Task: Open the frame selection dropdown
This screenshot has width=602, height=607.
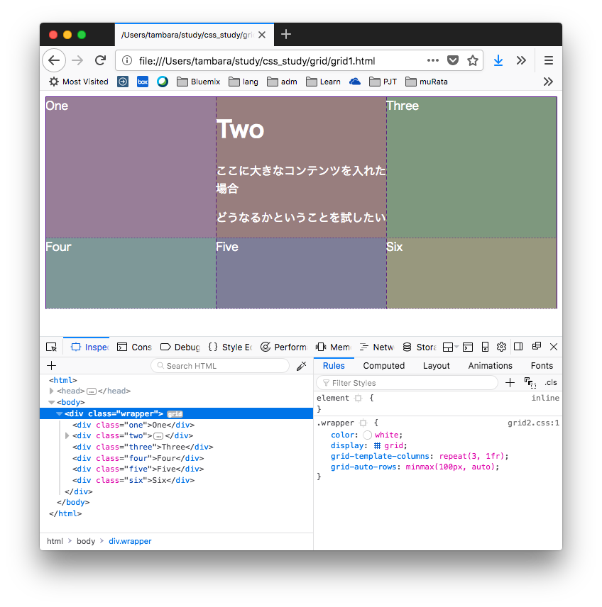Action: (x=450, y=347)
